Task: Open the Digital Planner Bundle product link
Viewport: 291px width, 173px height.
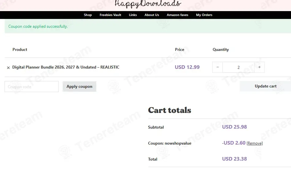Action: pos(66,67)
